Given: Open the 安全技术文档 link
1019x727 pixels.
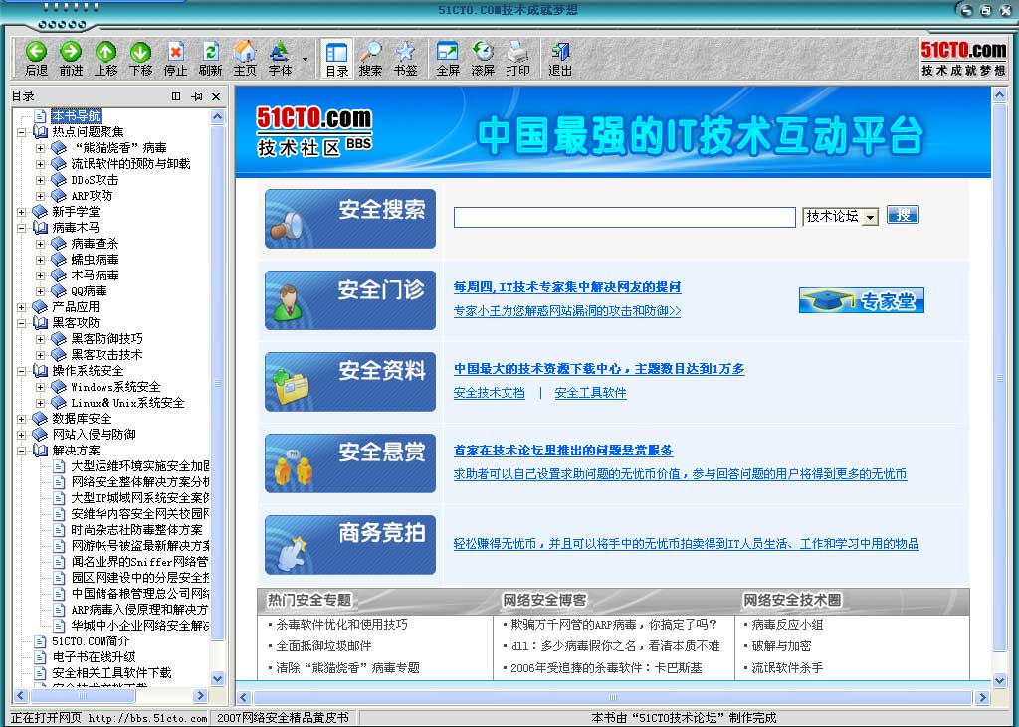Looking at the screenshot, I should pyautogui.click(x=490, y=393).
